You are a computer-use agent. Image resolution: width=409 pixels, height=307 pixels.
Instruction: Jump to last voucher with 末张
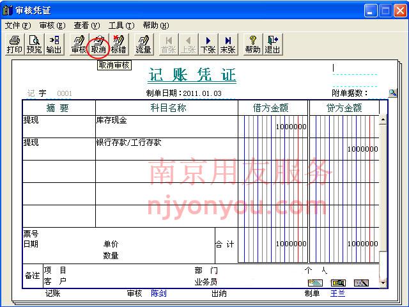(228, 44)
